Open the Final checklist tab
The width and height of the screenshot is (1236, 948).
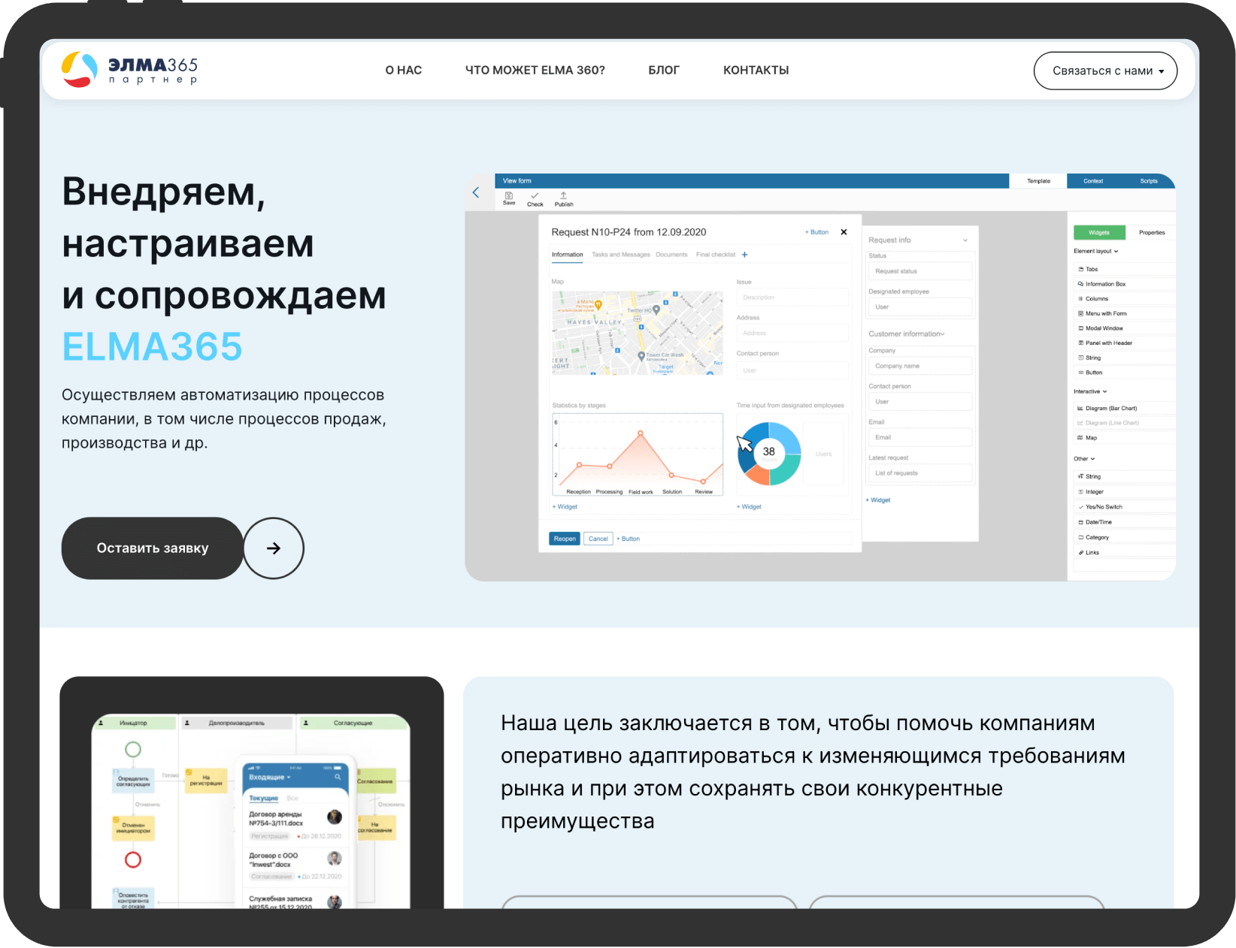tap(716, 255)
